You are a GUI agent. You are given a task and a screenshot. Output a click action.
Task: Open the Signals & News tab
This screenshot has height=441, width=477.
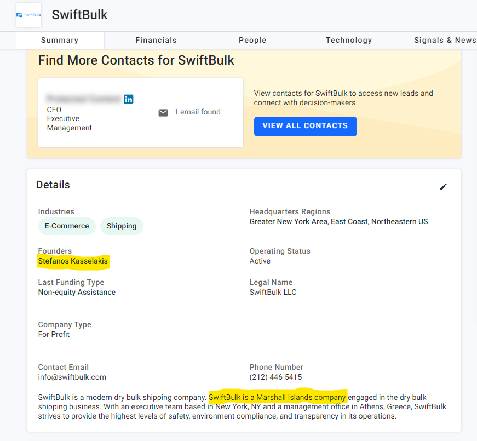445,40
